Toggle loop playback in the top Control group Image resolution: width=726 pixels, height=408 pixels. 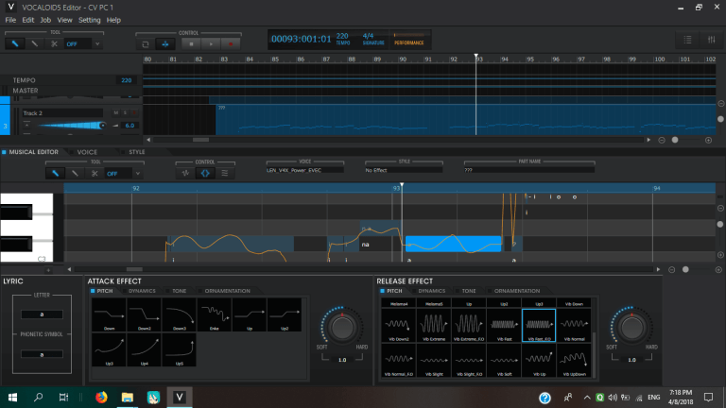point(146,44)
